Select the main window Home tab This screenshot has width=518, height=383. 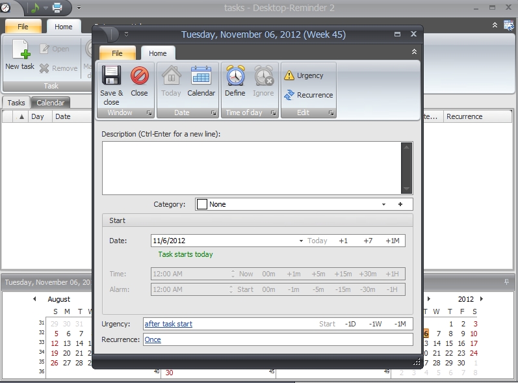(64, 27)
